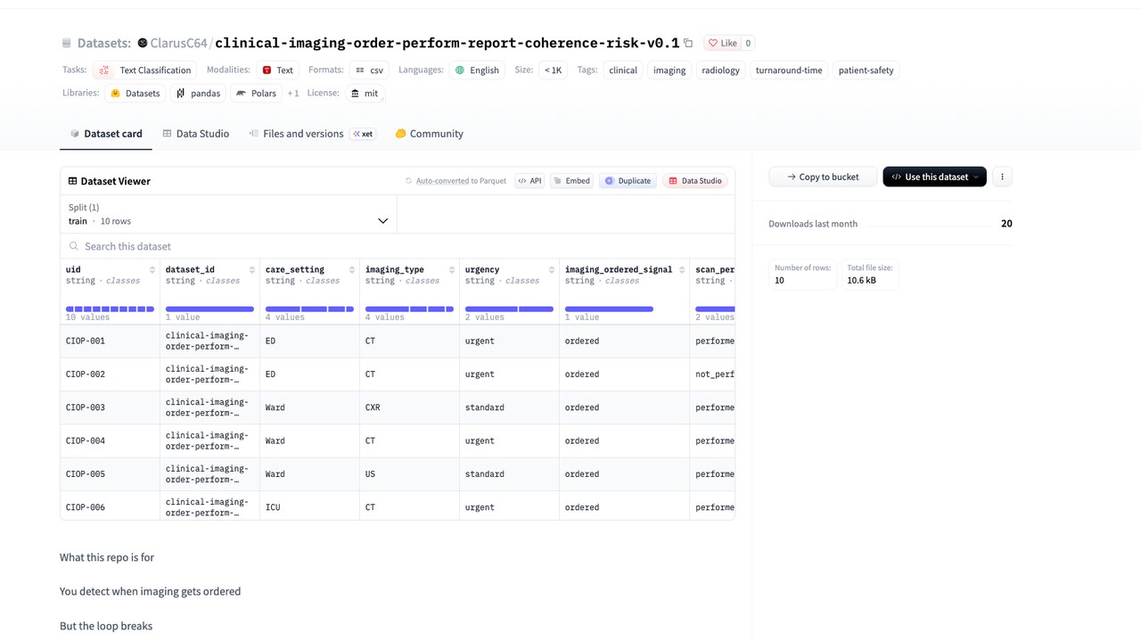The width and height of the screenshot is (1141, 642).
Task: Open the ClarusC64 author profile link
Action: (x=178, y=43)
